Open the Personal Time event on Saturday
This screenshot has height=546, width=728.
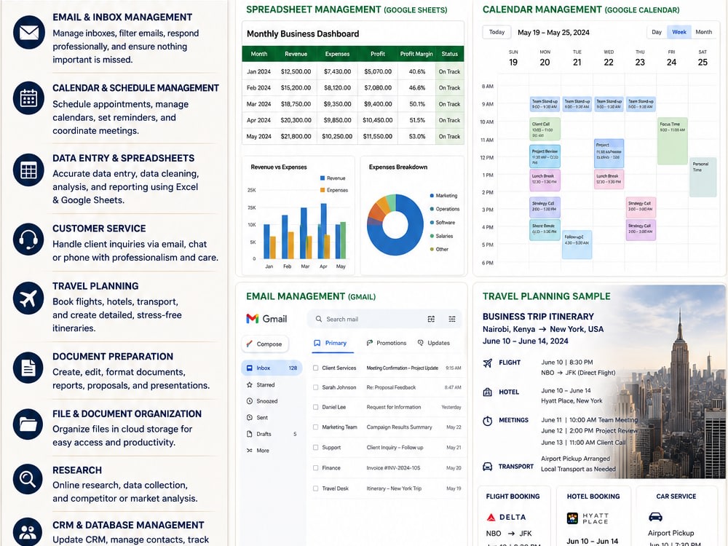click(703, 178)
